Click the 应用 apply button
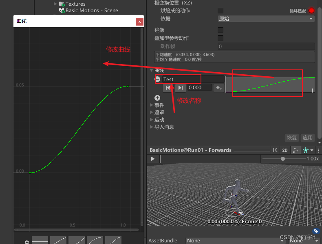Image resolution: width=322 pixels, height=244 pixels. click(x=308, y=138)
